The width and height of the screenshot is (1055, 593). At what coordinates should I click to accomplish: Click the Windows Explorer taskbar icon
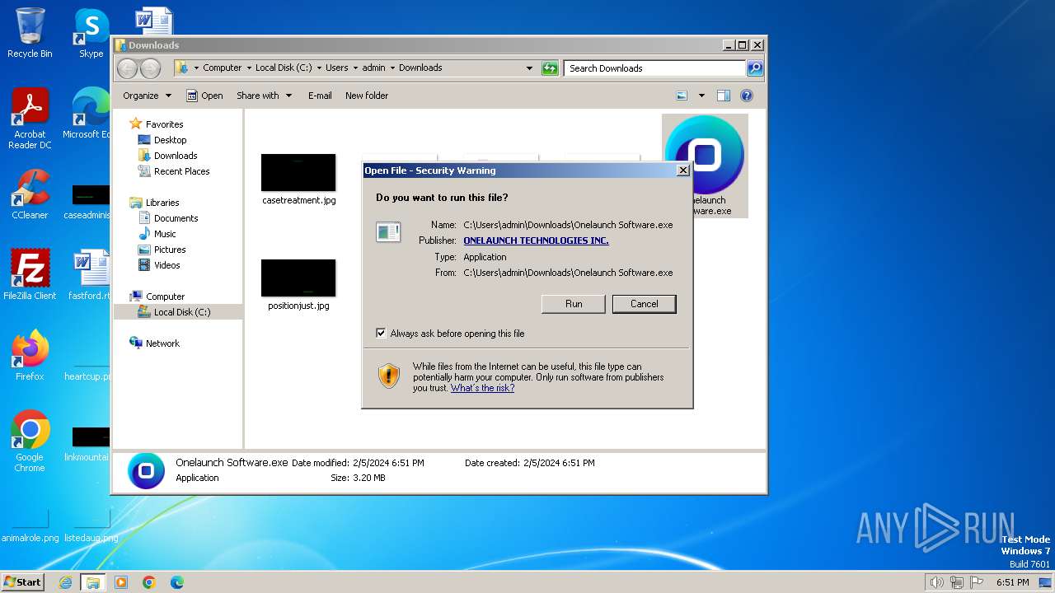(93, 582)
